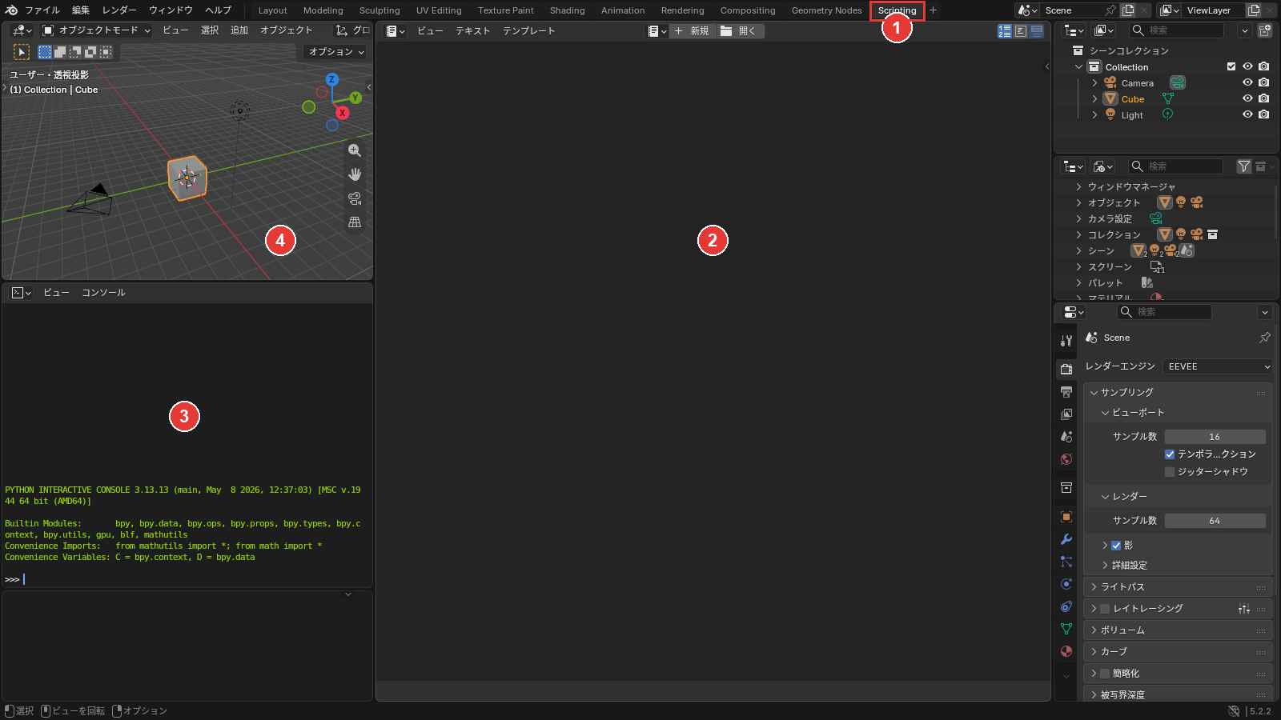Open the World properties globe icon

1066,459
